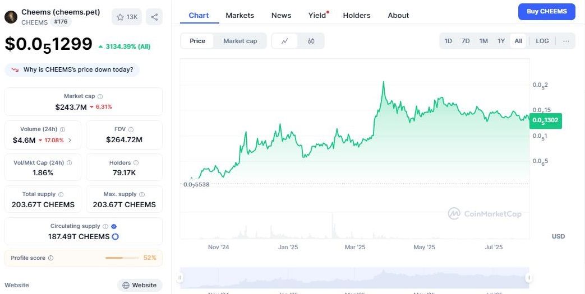Open the Website link button
Viewport: 585px width, 294px height.
coord(140,285)
